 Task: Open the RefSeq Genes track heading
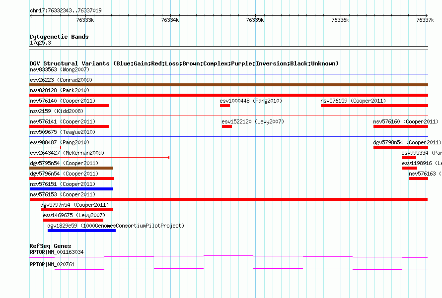click(x=50, y=246)
